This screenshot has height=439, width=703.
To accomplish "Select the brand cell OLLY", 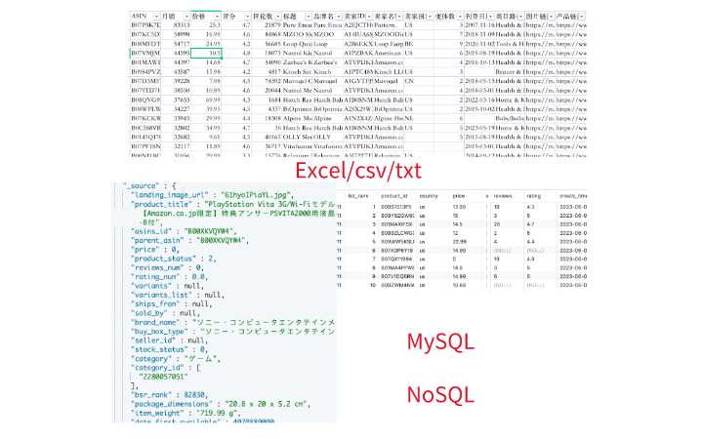I will click(322, 138).
